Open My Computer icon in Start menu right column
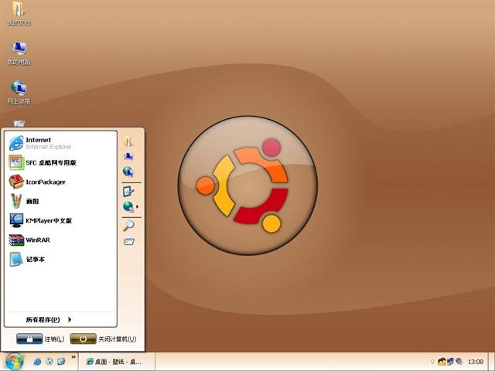495x371 pixels. (128, 156)
